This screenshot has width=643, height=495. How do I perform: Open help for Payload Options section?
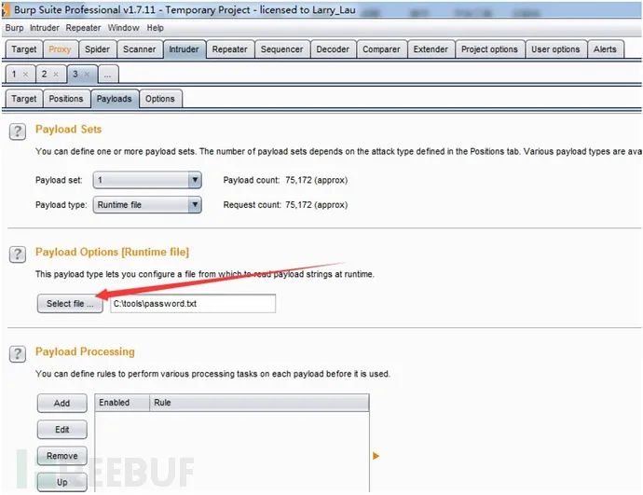click(x=17, y=254)
